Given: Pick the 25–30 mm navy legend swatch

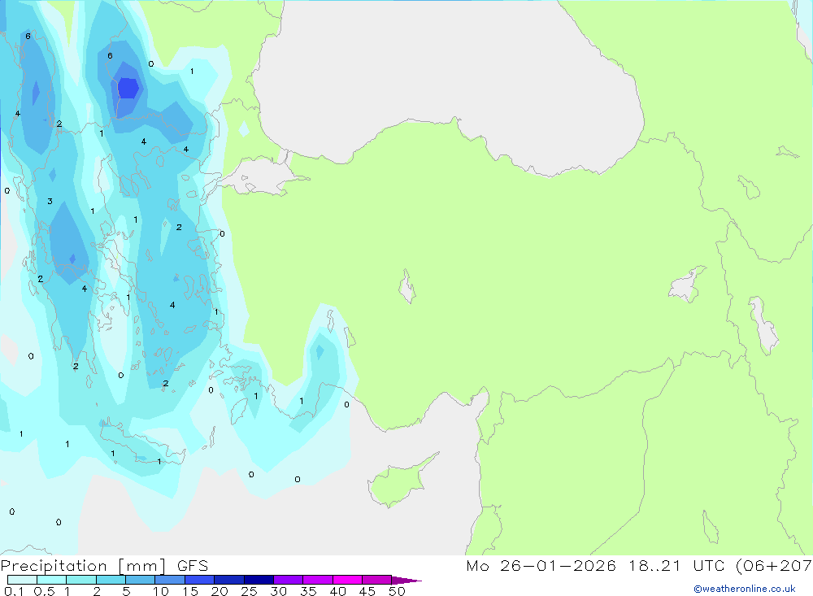Looking at the screenshot, I should point(259,580).
